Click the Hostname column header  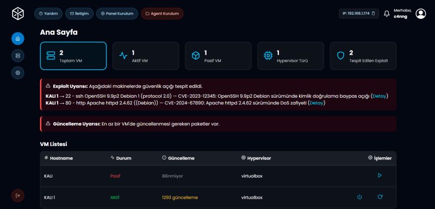click(58, 158)
